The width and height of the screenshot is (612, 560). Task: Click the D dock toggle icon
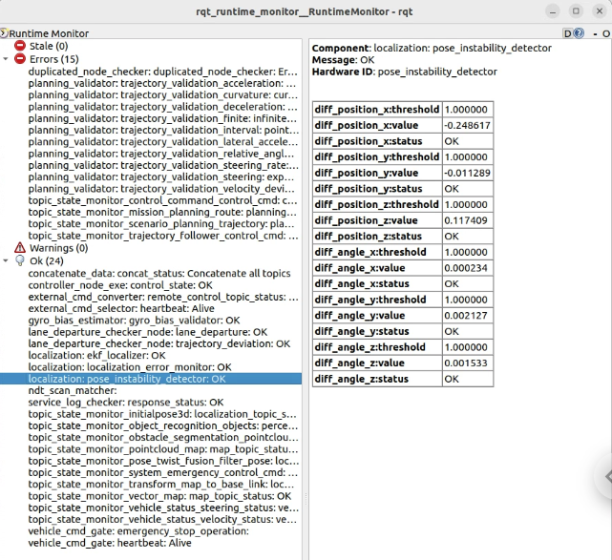pyautogui.click(x=567, y=32)
